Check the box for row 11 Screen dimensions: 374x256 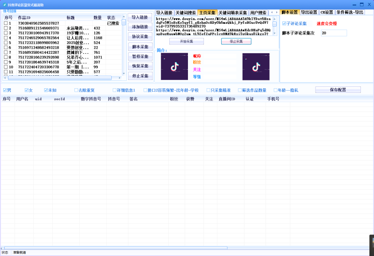point(6,72)
